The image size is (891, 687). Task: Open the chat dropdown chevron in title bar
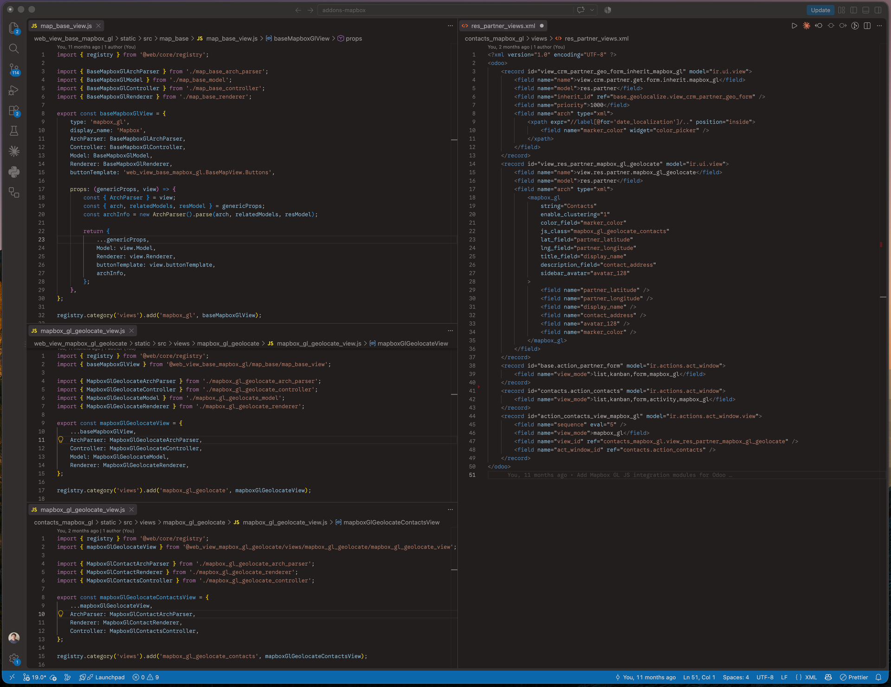click(592, 10)
